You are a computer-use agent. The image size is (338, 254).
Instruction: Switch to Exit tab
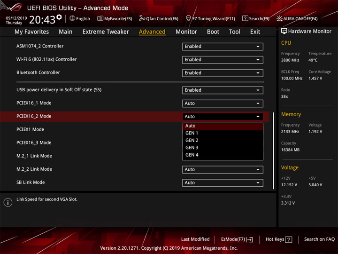click(255, 32)
